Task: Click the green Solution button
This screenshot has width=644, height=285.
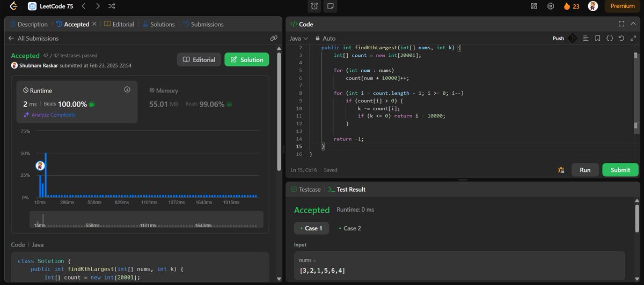Action: [x=247, y=59]
